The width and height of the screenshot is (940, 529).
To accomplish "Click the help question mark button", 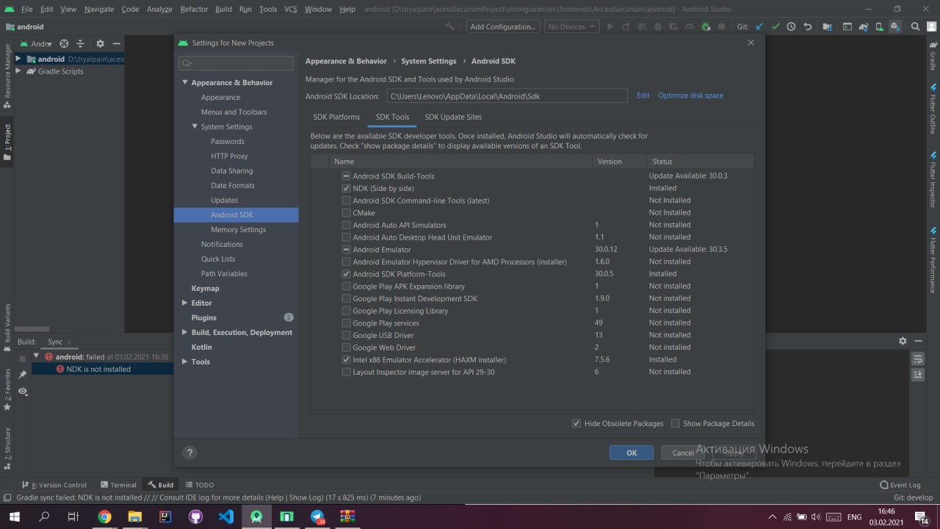I will (x=189, y=453).
